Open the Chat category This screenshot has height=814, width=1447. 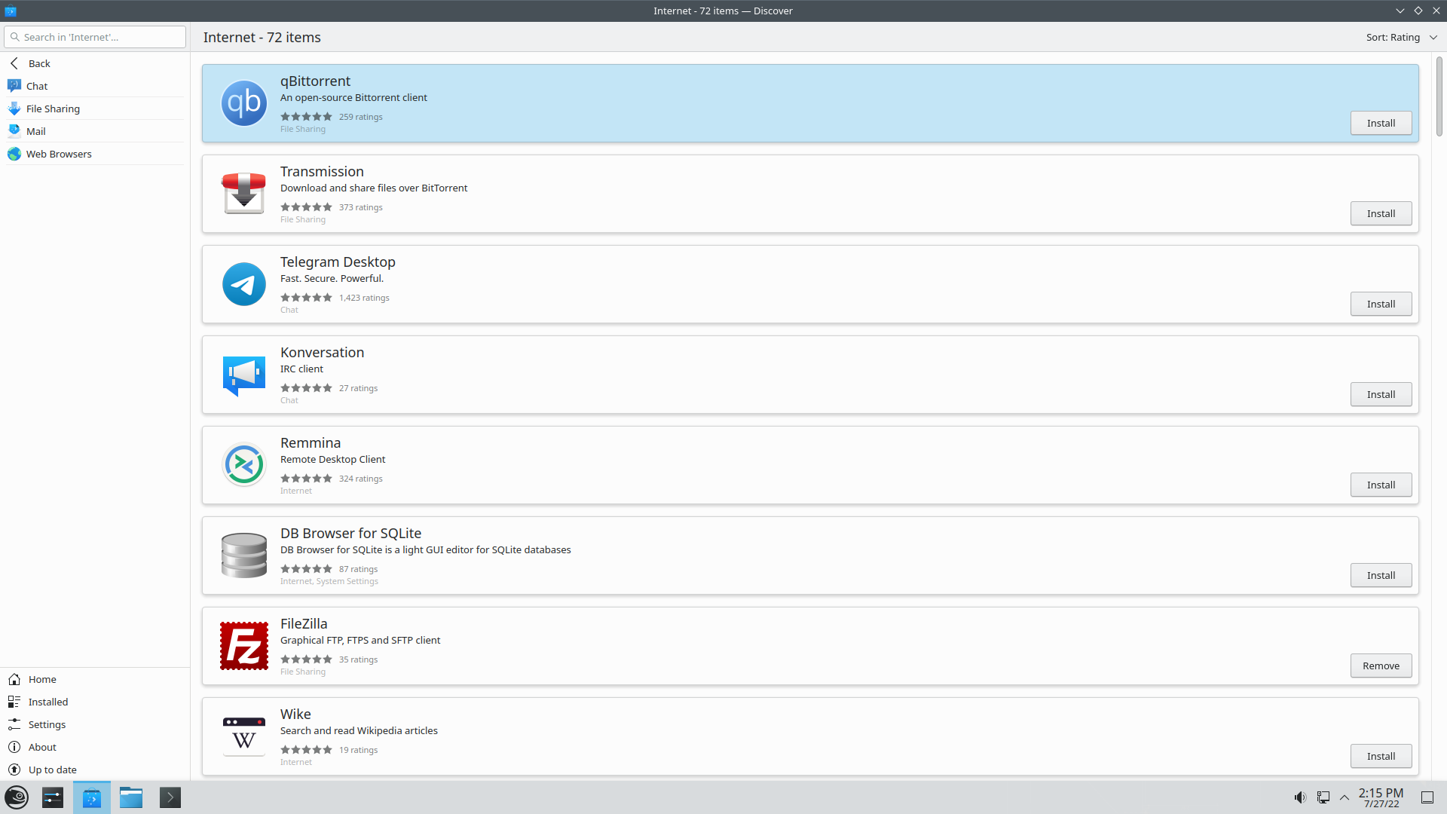(95, 86)
